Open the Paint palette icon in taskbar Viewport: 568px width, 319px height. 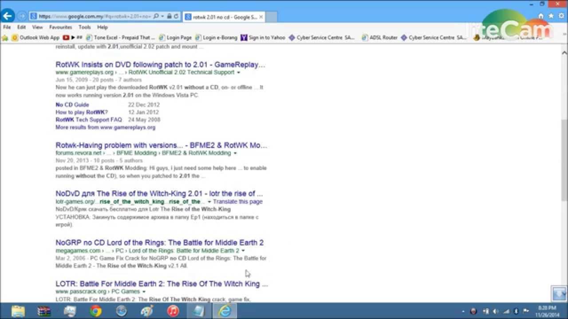click(x=147, y=311)
